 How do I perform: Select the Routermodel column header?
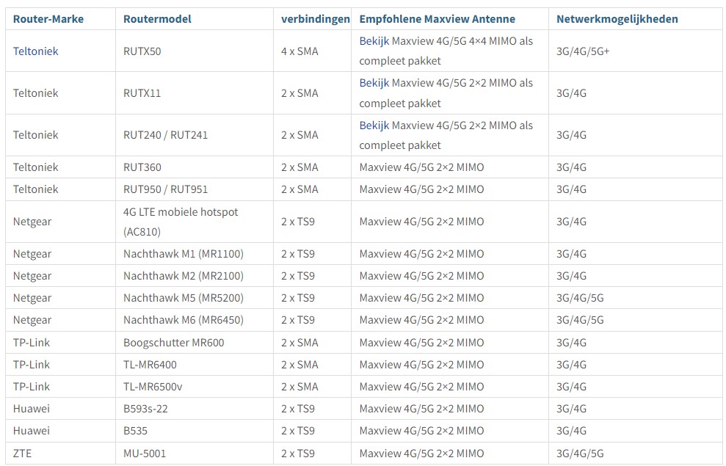157,19
